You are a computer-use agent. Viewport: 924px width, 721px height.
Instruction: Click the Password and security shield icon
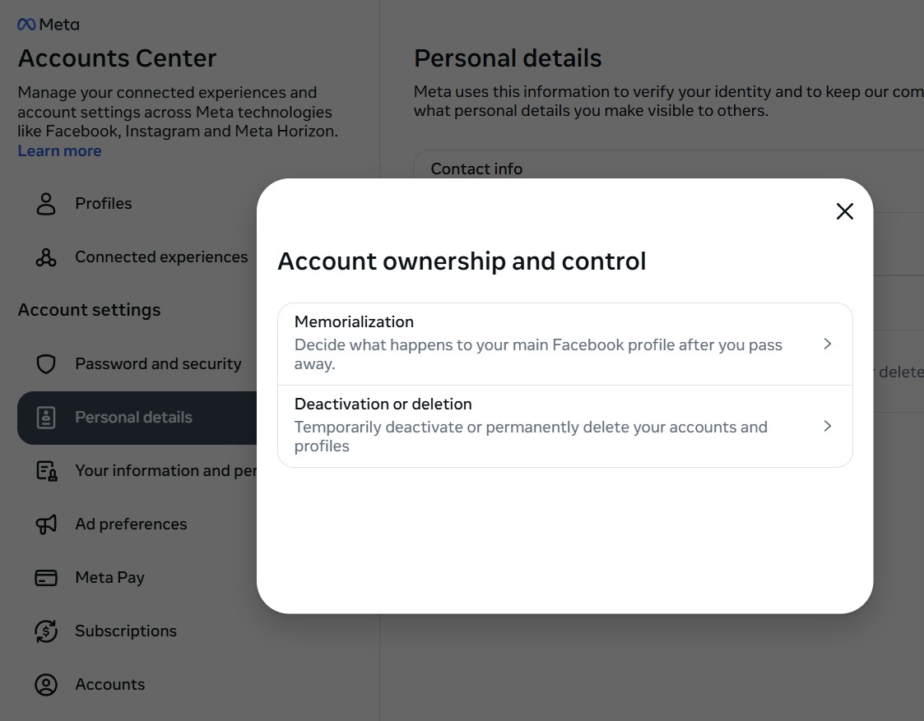pyautogui.click(x=46, y=364)
